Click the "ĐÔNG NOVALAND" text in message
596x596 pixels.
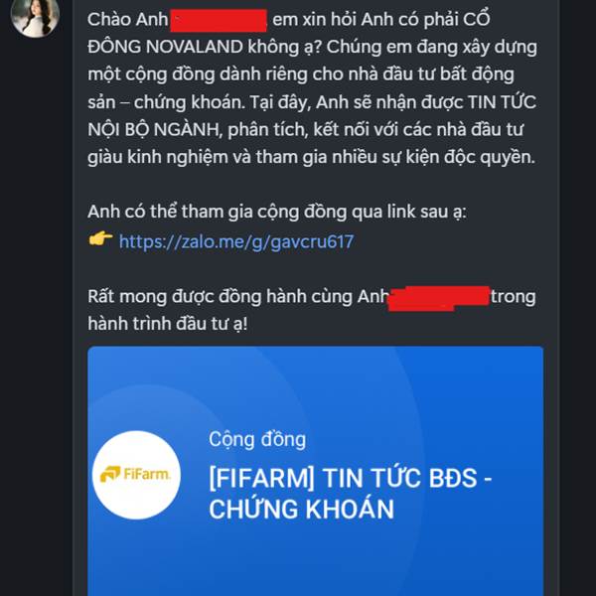tap(165, 47)
